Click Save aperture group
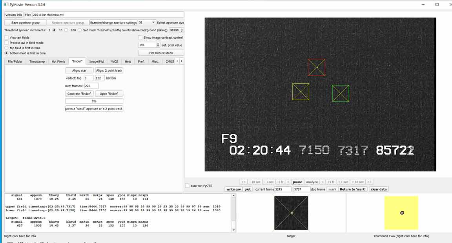 (26, 22)
